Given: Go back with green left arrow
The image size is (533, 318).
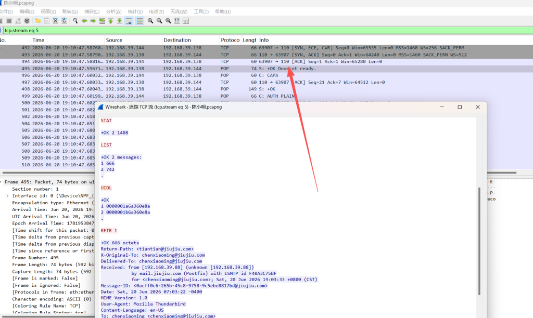Looking at the screenshot, I should point(84,21).
